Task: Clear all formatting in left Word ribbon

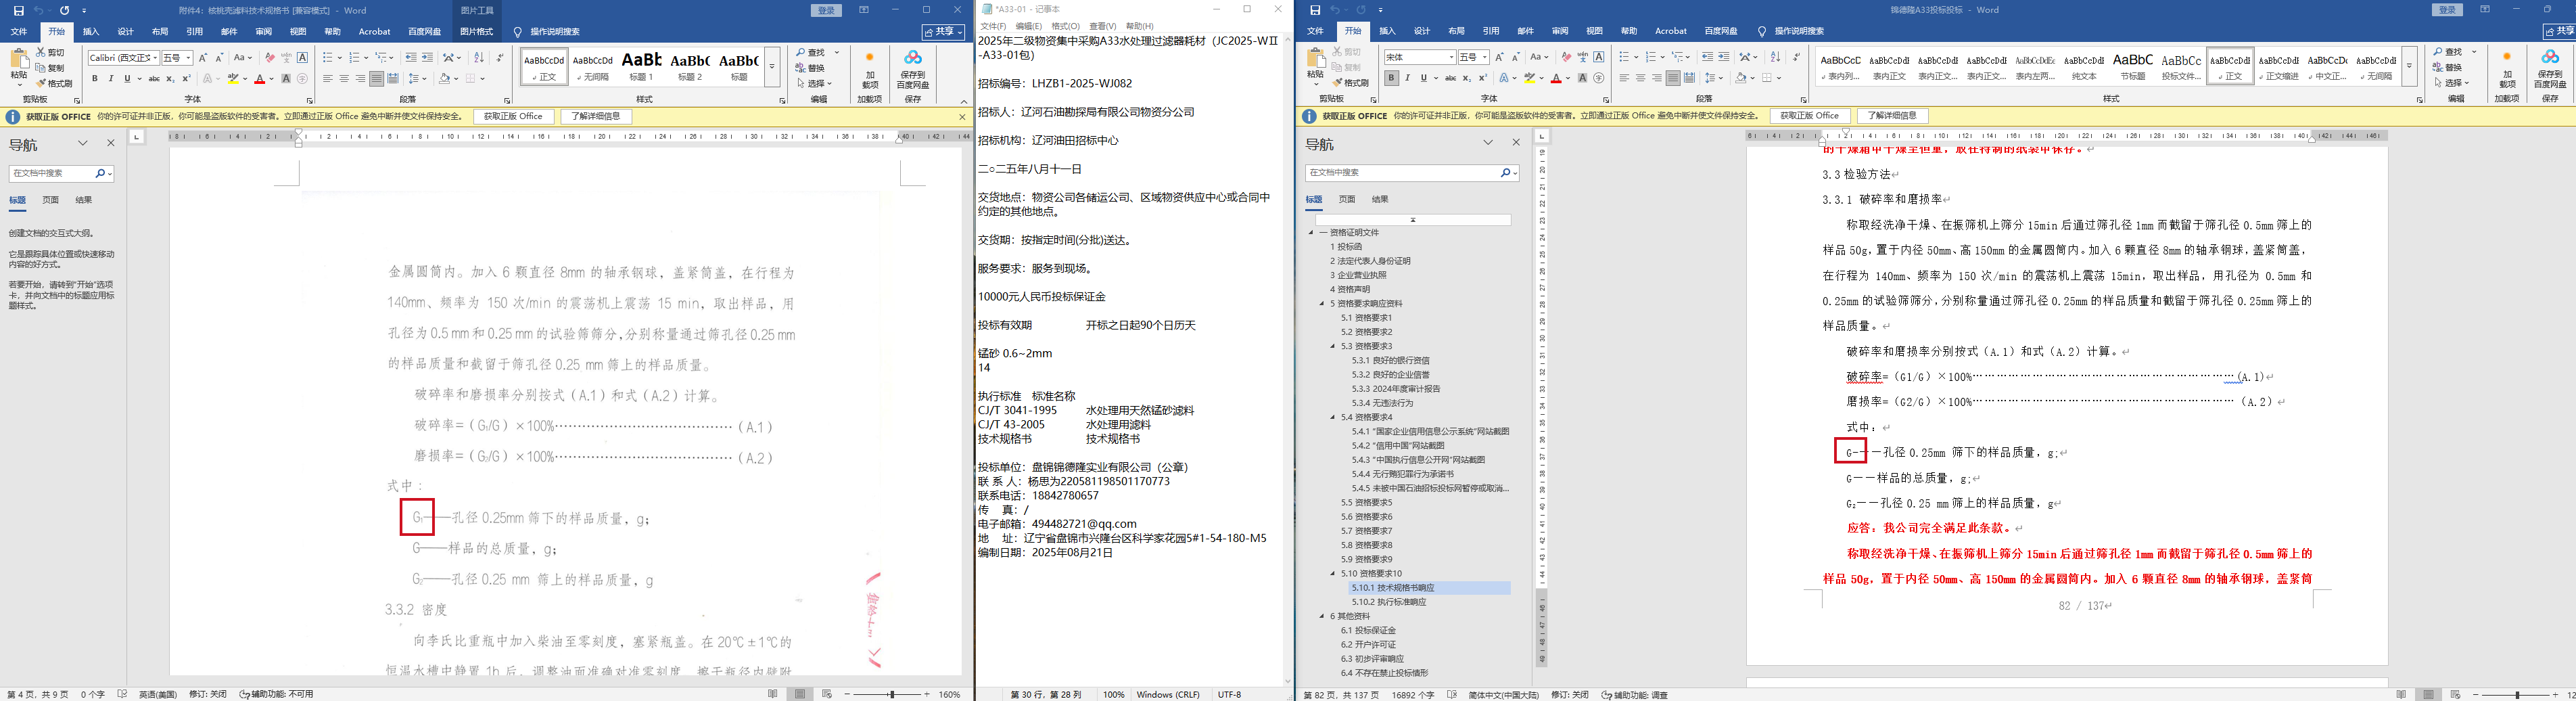Action: point(269,57)
